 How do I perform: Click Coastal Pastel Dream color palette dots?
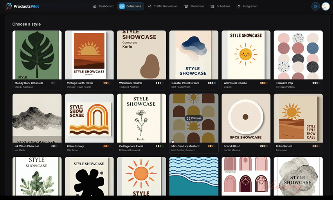click(212, 83)
